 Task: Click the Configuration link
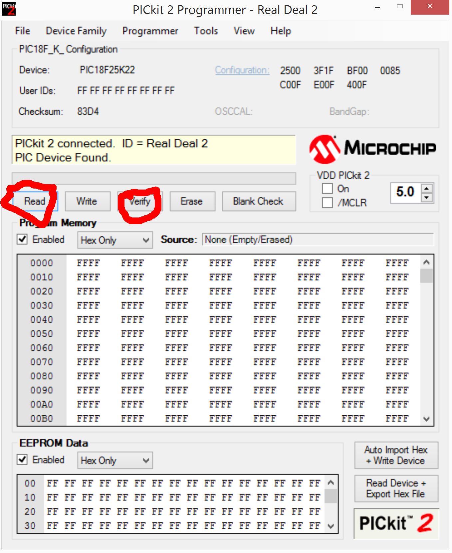[242, 70]
